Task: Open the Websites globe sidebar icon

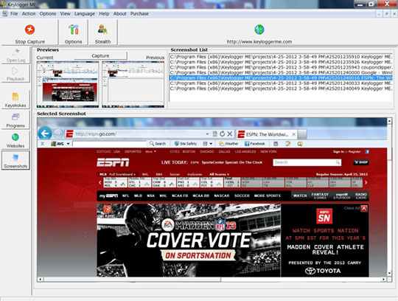Action: (x=15, y=137)
